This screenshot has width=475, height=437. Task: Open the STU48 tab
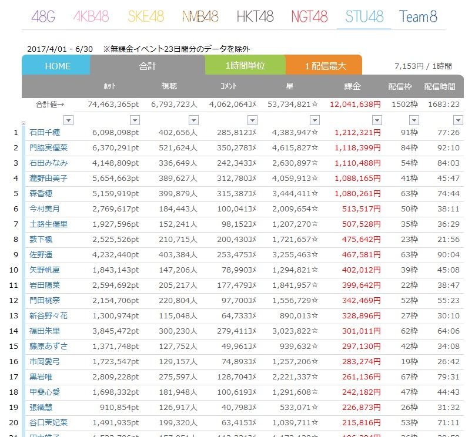[x=364, y=16]
